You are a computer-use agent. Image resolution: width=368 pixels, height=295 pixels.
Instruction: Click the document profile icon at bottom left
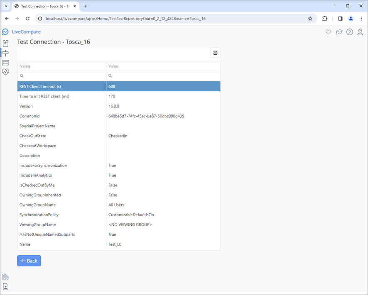coord(5,286)
